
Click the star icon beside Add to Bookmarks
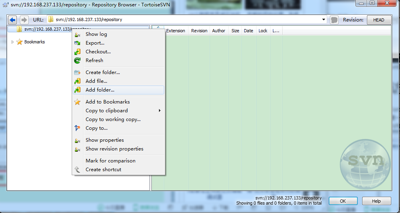point(77,102)
